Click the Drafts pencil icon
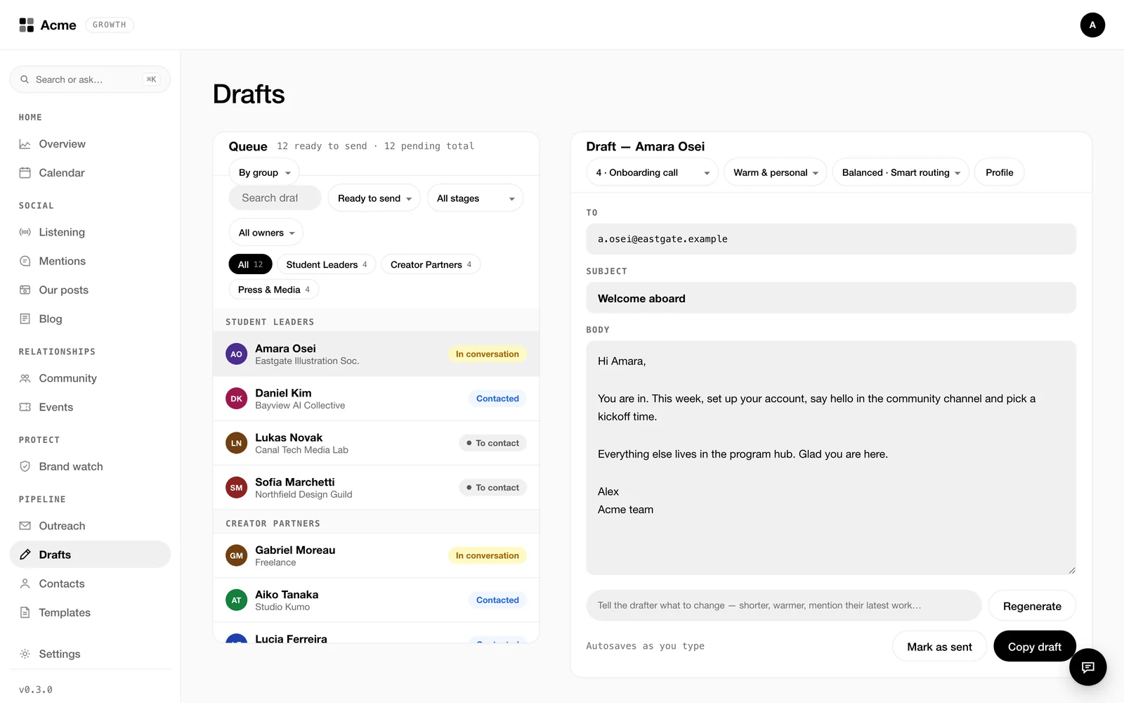The height and width of the screenshot is (703, 1124). 25,555
